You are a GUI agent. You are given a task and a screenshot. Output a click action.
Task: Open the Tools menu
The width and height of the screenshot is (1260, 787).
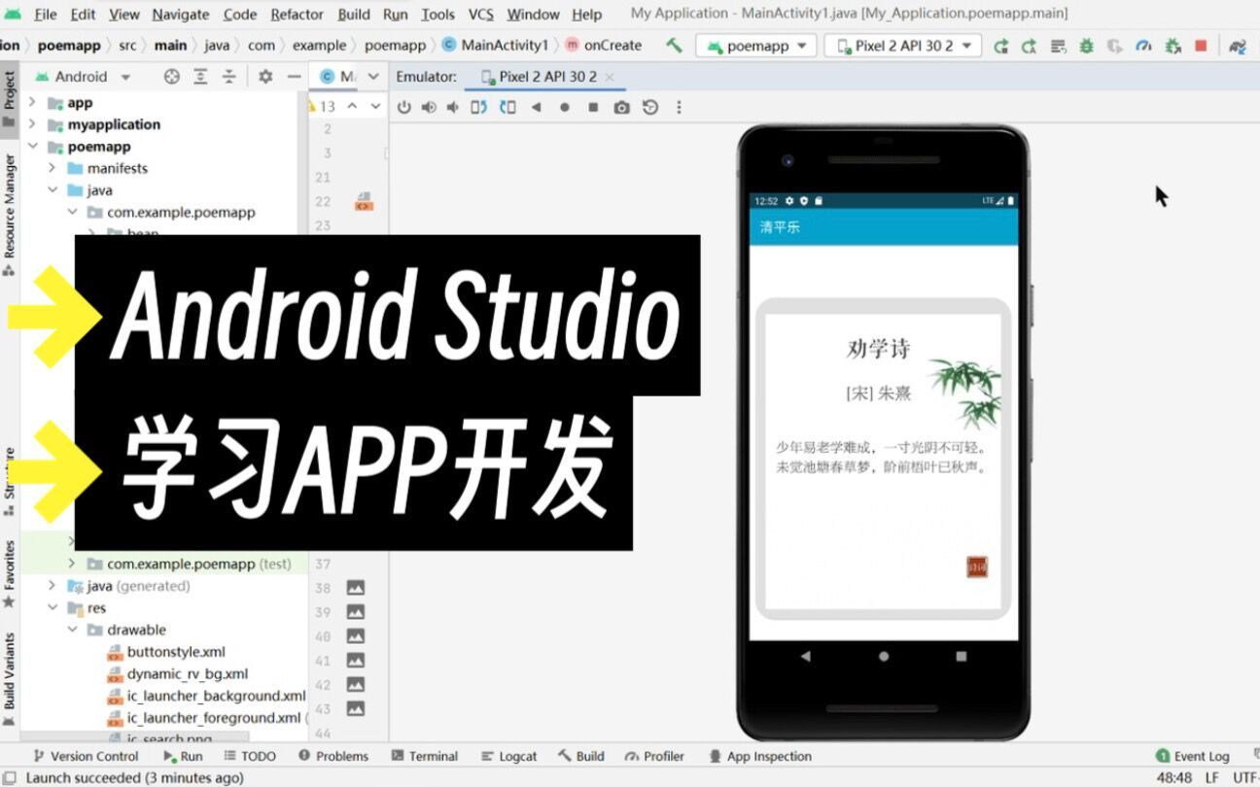tap(437, 15)
